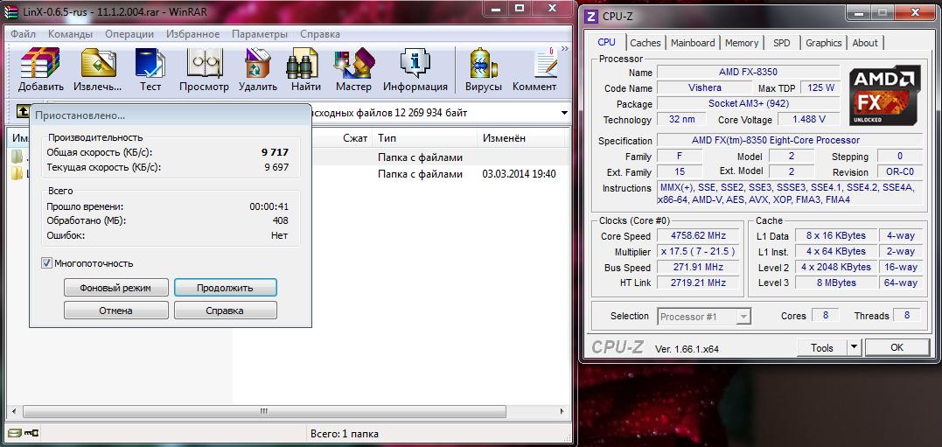942x447 pixels.
Task: Click the OK button in CPU-Z
Action: 897,347
